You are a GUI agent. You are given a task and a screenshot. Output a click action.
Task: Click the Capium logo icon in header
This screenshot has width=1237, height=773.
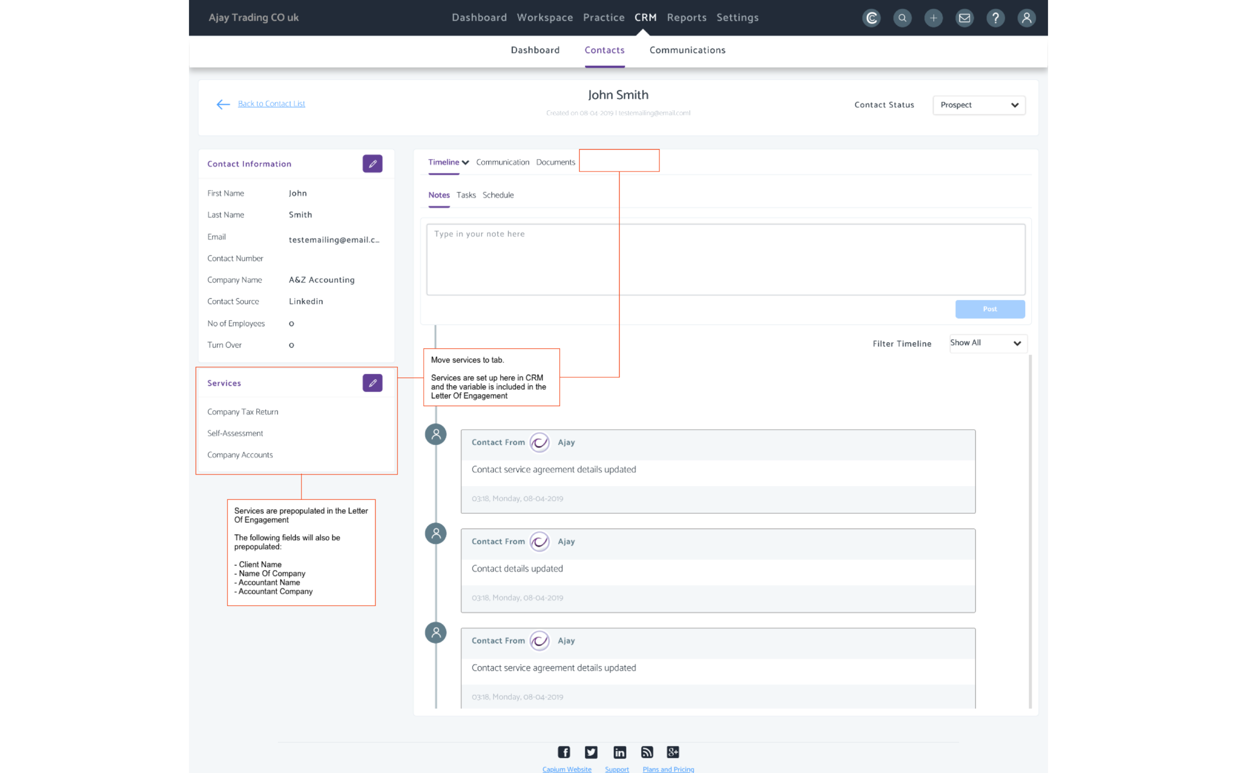click(x=871, y=18)
